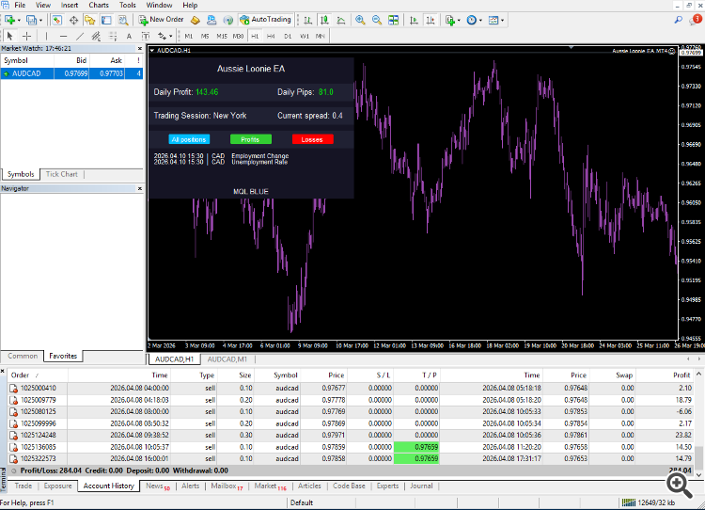Viewport: 705px width, 510px height.
Task: Expand the Periods clock dropdown arrow
Action: click(x=480, y=21)
